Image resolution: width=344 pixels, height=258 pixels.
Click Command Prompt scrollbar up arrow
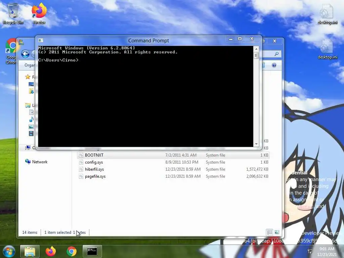pos(256,49)
